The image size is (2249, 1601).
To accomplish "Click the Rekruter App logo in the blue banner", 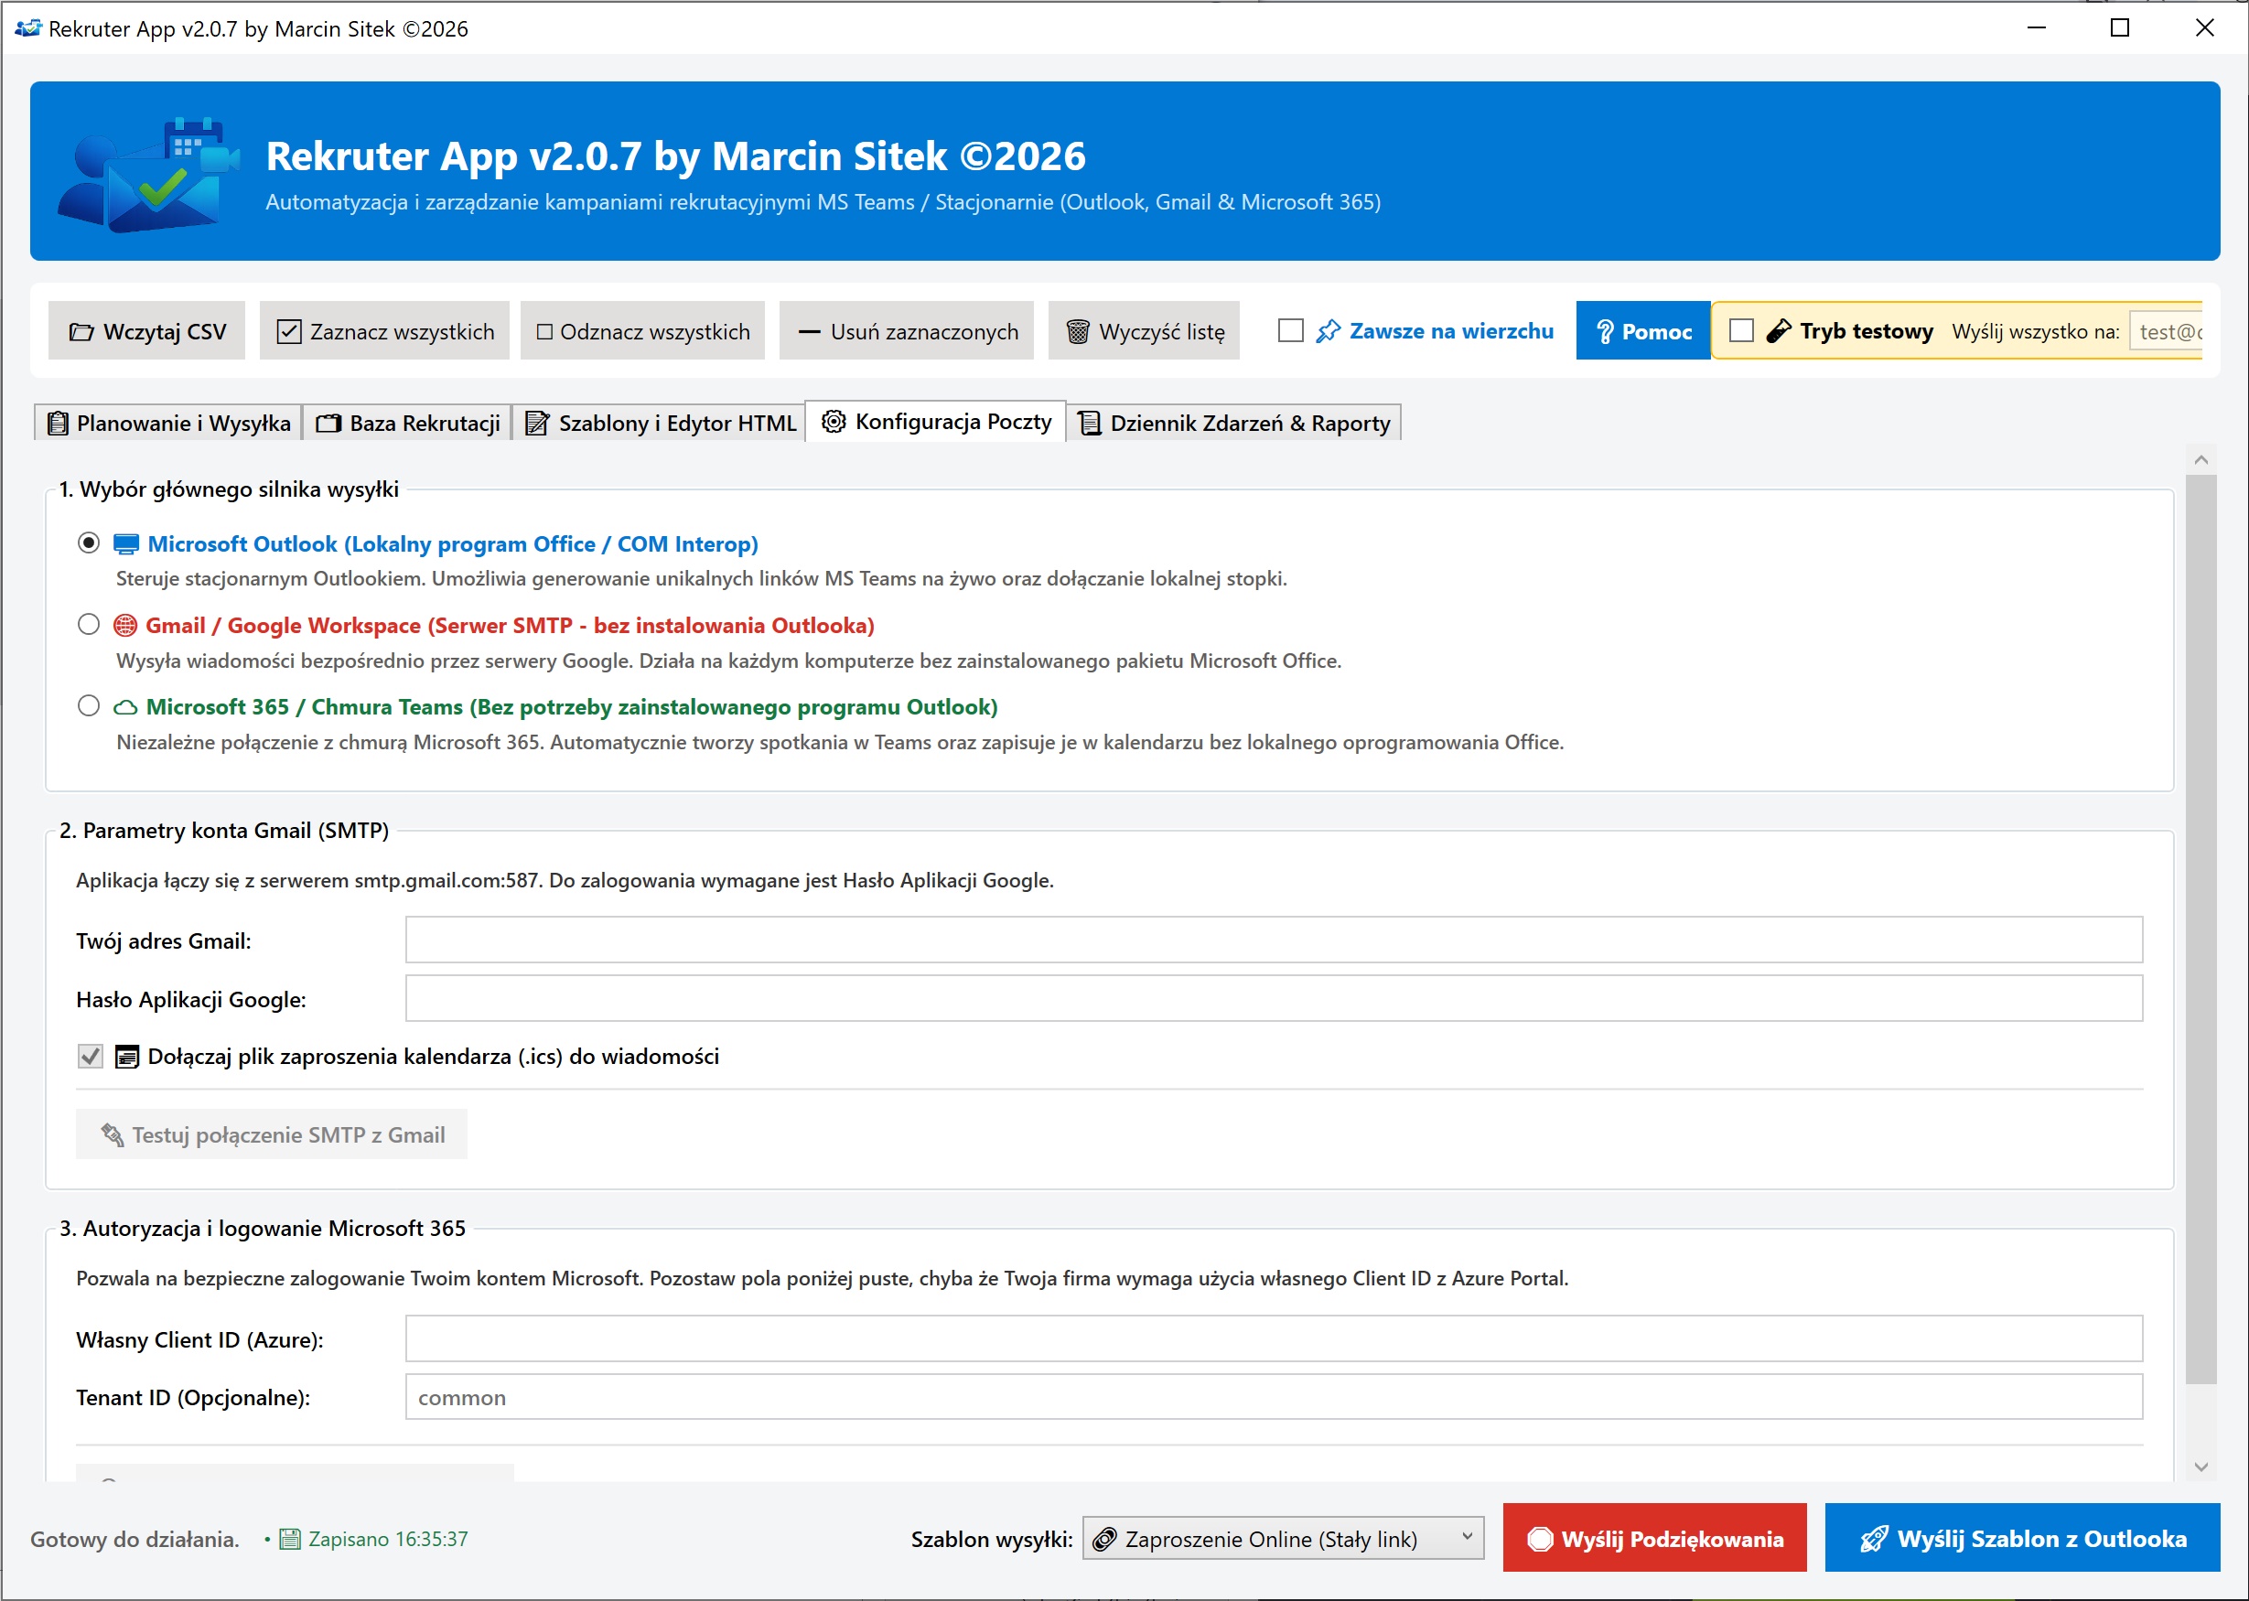I will pyautogui.click(x=149, y=174).
